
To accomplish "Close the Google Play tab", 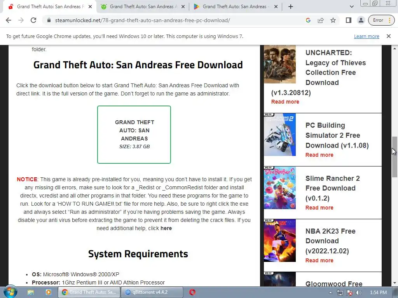I will coord(276,7).
